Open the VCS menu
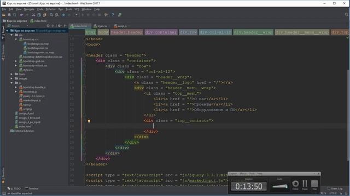This screenshot has width=350, height=196. (77, 9)
